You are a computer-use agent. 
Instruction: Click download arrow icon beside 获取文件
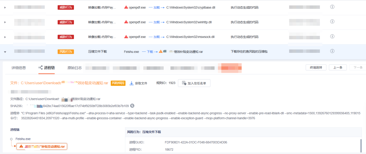click(x=131, y=83)
